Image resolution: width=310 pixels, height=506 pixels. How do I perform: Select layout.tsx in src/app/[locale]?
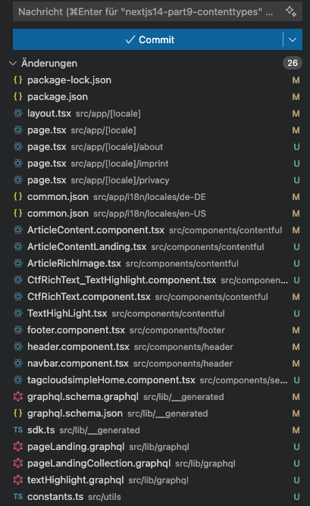pyautogui.click(x=49, y=114)
